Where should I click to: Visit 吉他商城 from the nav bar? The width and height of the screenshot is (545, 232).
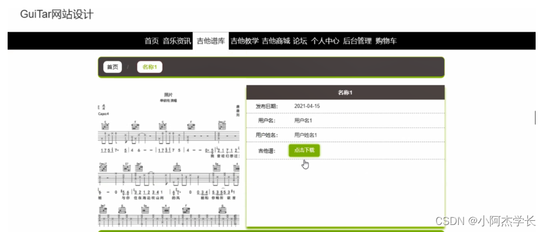pyautogui.click(x=276, y=41)
